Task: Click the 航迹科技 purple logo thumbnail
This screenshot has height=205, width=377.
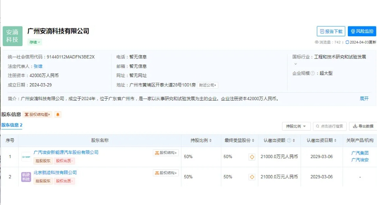Action: pyautogui.click(x=26, y=177)
